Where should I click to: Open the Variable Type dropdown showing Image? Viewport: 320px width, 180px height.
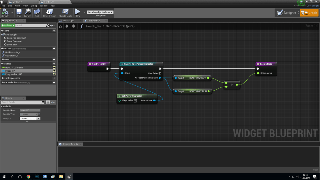click(29, 114)
